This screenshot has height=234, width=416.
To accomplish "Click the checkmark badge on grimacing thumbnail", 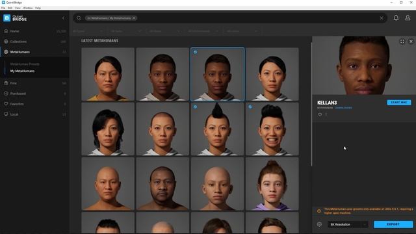I will pyautogui.click(x=250, y=107).
